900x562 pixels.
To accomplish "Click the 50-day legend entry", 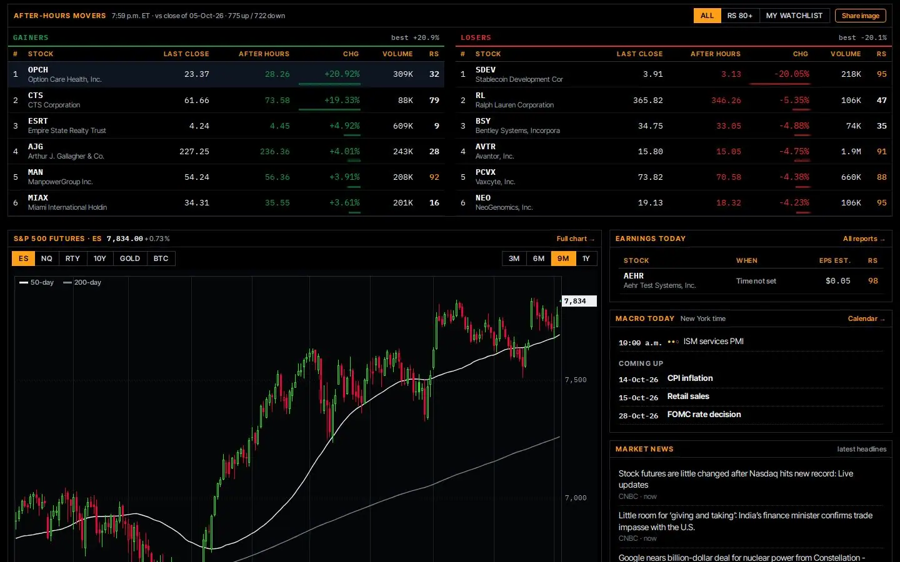I will click(x=36, y=282).
